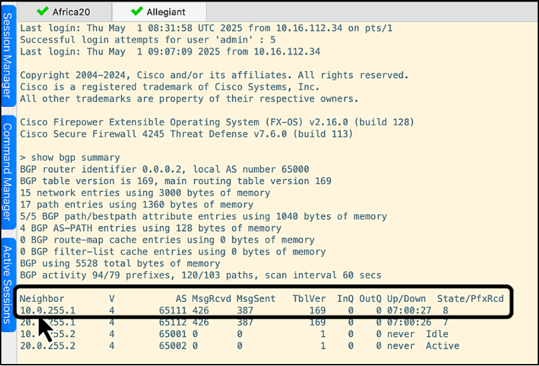
Task: Click the Copyright 2004-2024 line
Action: tap(214, 75)
